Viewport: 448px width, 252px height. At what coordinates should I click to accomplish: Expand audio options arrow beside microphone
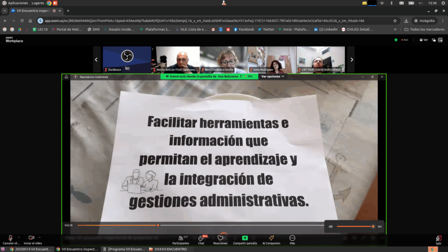coord(19,237)
